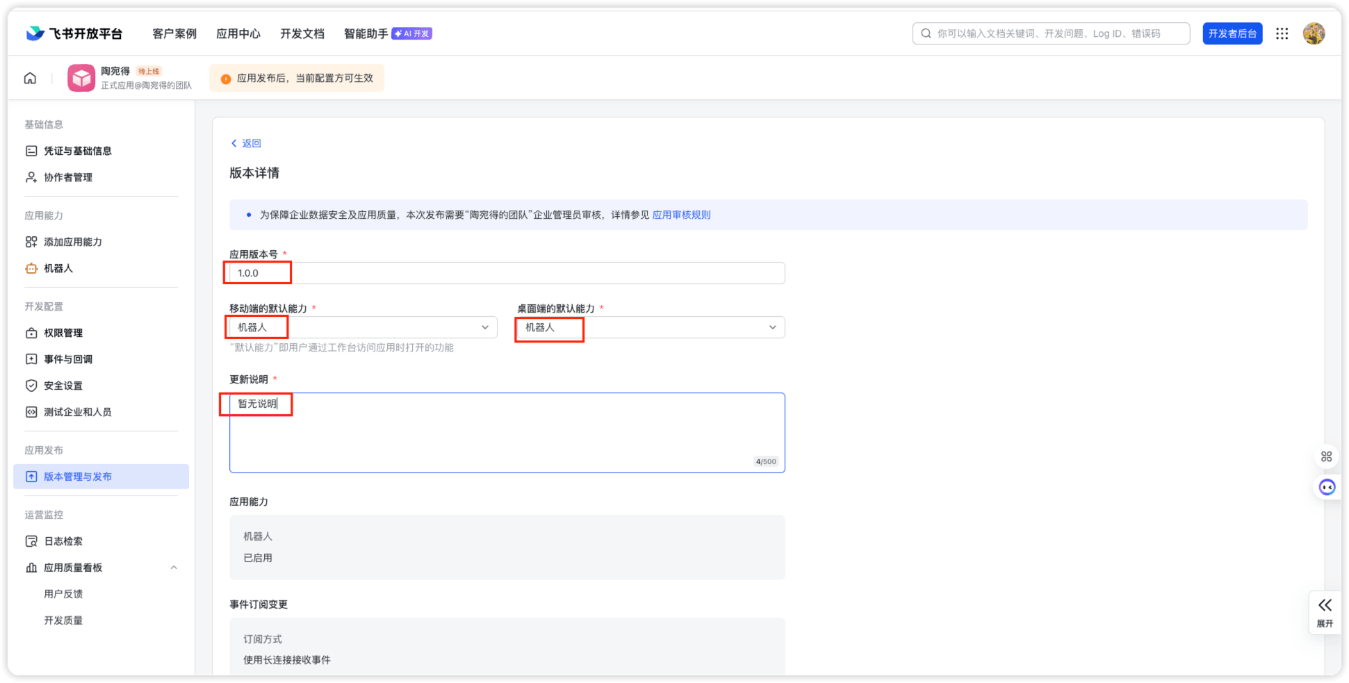Image resolution: width=1349 pixels, height=683 pixels.
Task: Click the 展开 double-arrow panel icon
Action: (x=1325, y=605)
